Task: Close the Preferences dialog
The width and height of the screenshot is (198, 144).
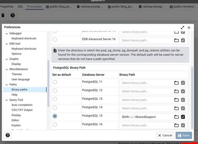Action: [189, 28]
